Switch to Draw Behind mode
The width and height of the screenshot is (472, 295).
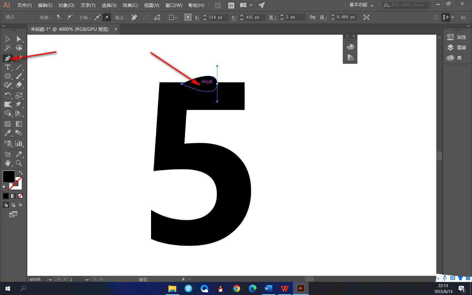click(x=13, y=205)
